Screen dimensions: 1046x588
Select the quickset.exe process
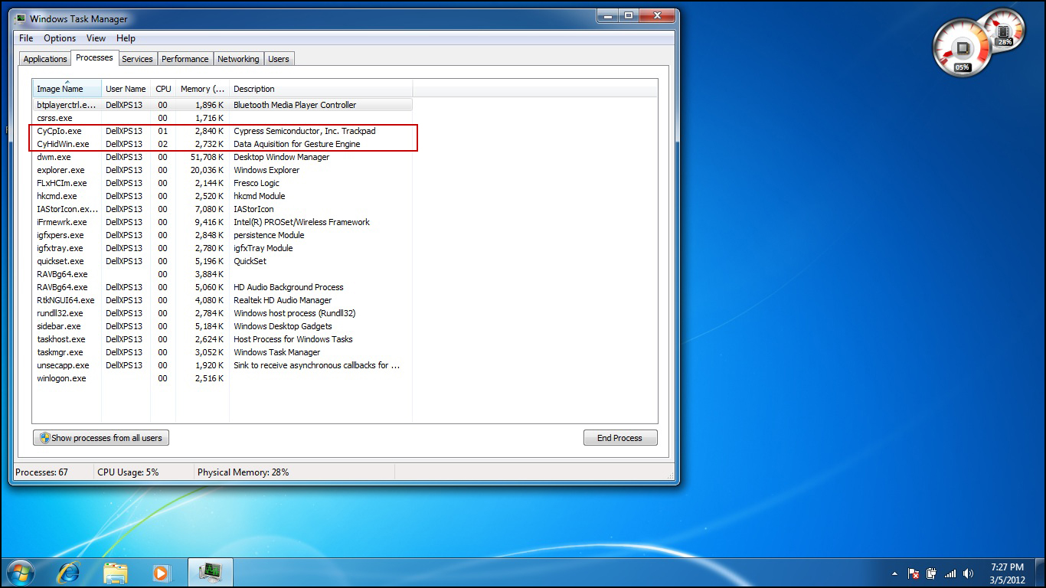pyautogui.click(x=223, y=261)
